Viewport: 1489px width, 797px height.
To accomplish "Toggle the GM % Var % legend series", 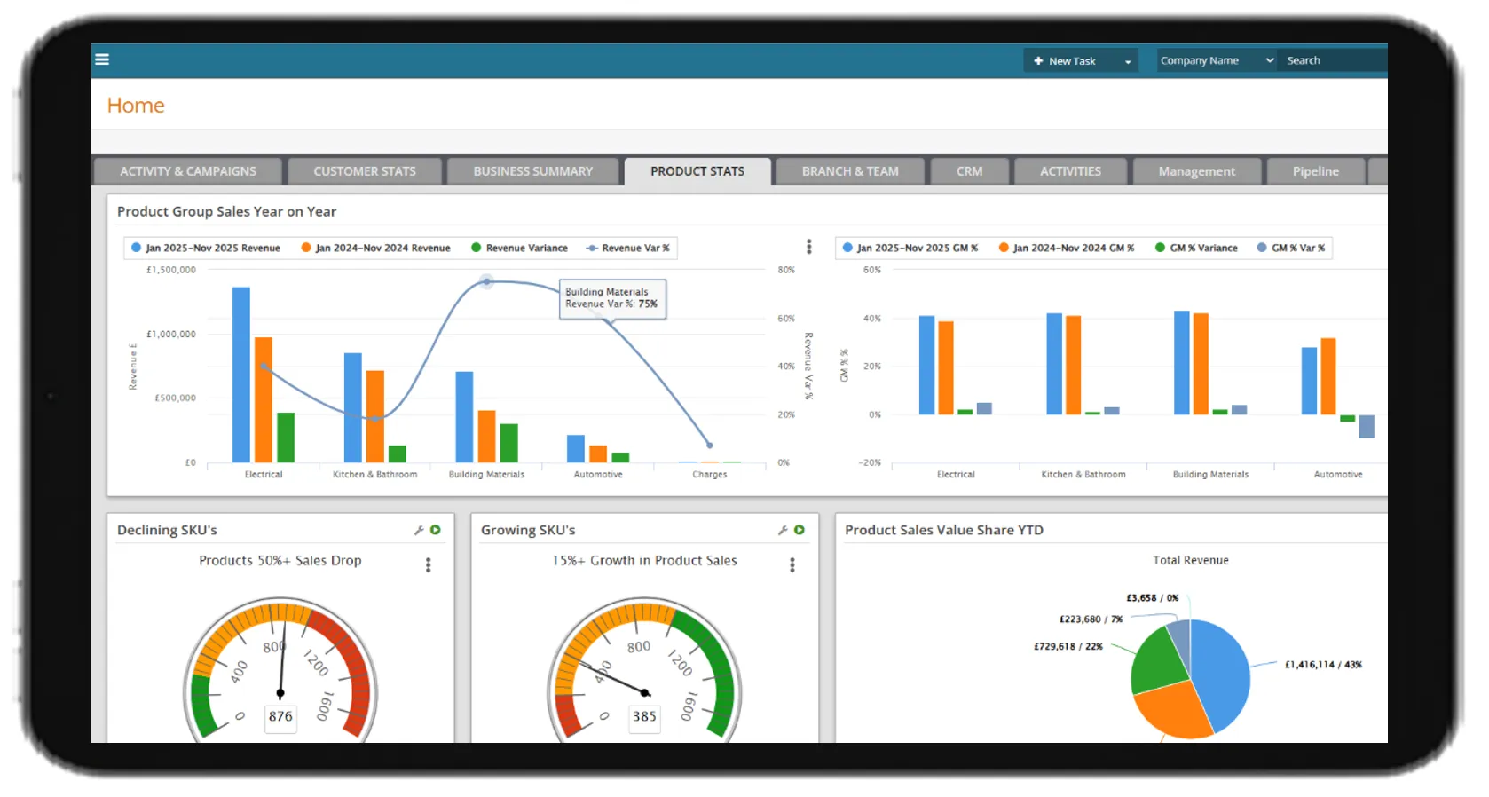I will [1291, 248].
